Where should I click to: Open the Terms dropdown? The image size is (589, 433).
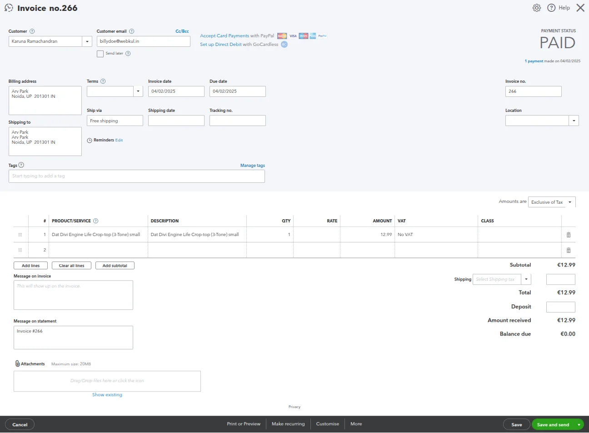point(138,91)
